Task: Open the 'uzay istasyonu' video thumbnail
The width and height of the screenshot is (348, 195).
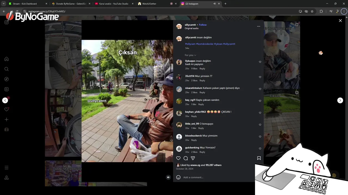Action: [70, 173]
